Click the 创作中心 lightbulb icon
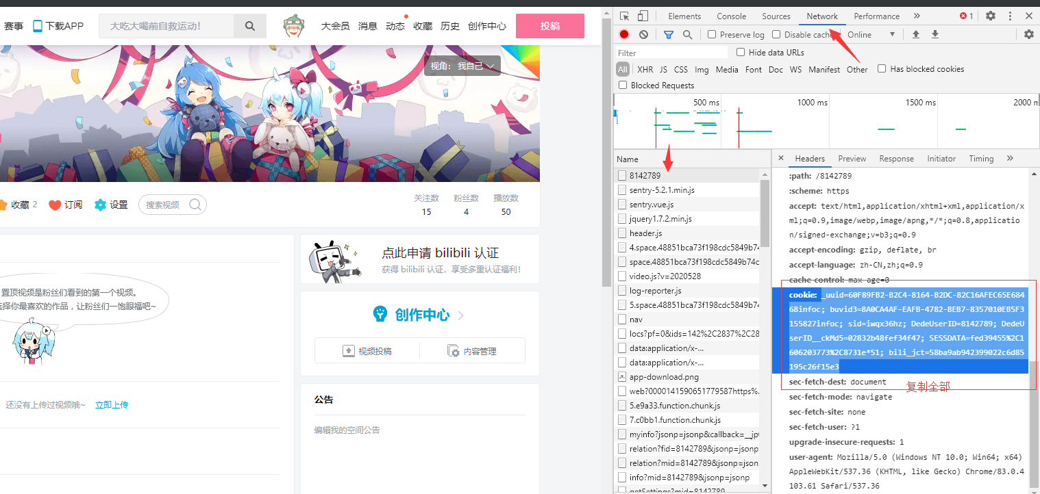This screenshot has height=494, width=1040. [380, 314]
